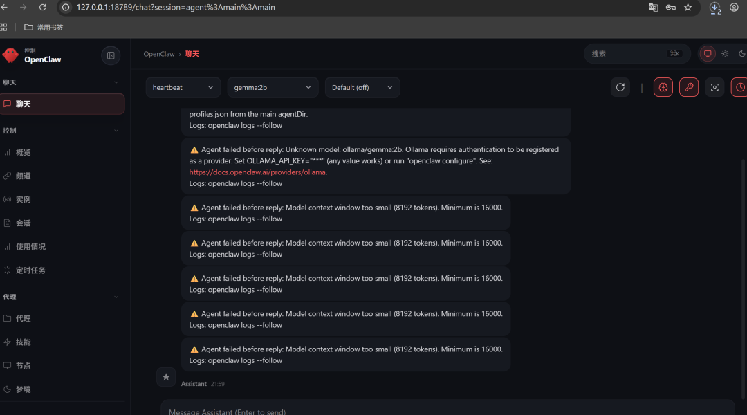Viewport: 747px width, 415px height.
Task: Click the Assistant 21:59 timestamp
Action: coord(218,384)
